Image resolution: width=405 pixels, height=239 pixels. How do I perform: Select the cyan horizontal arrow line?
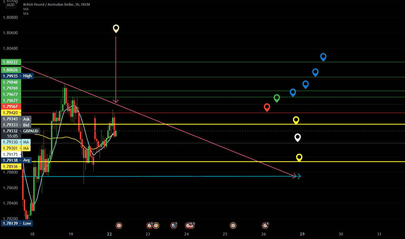(160, 176)
